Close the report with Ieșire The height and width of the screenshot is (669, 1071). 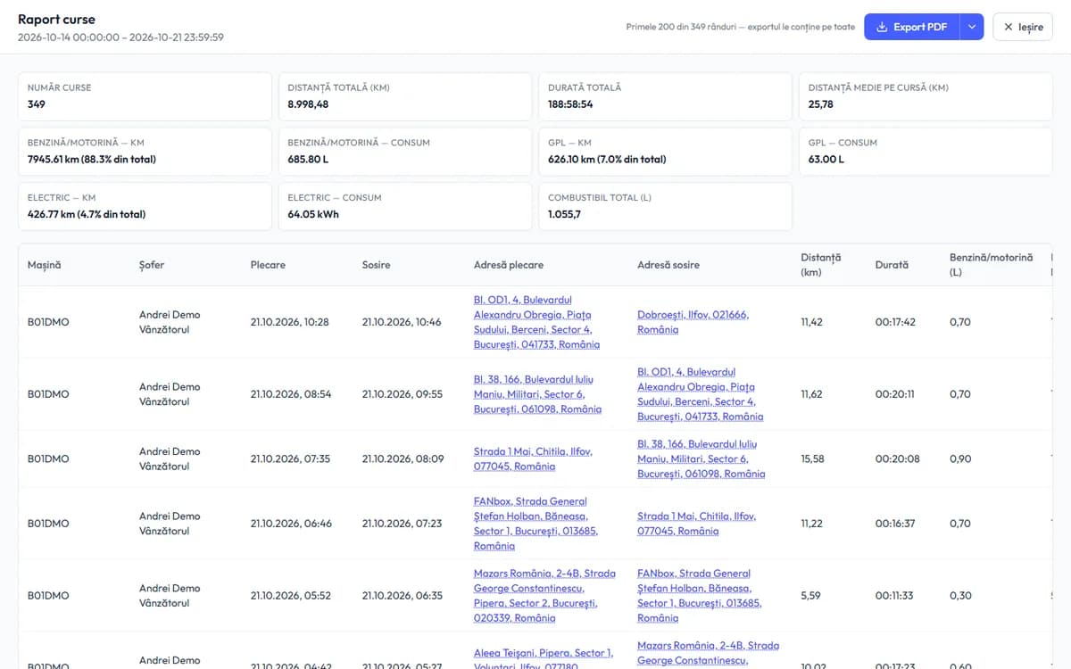[x=1023, y=27]
